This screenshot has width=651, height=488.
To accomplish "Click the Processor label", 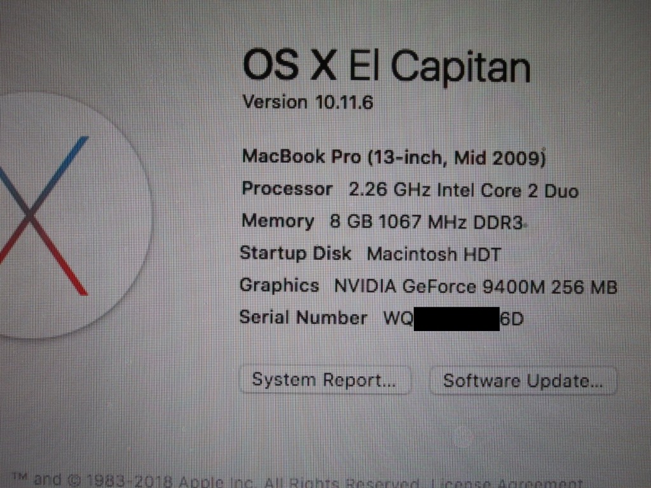I will 287,189.
